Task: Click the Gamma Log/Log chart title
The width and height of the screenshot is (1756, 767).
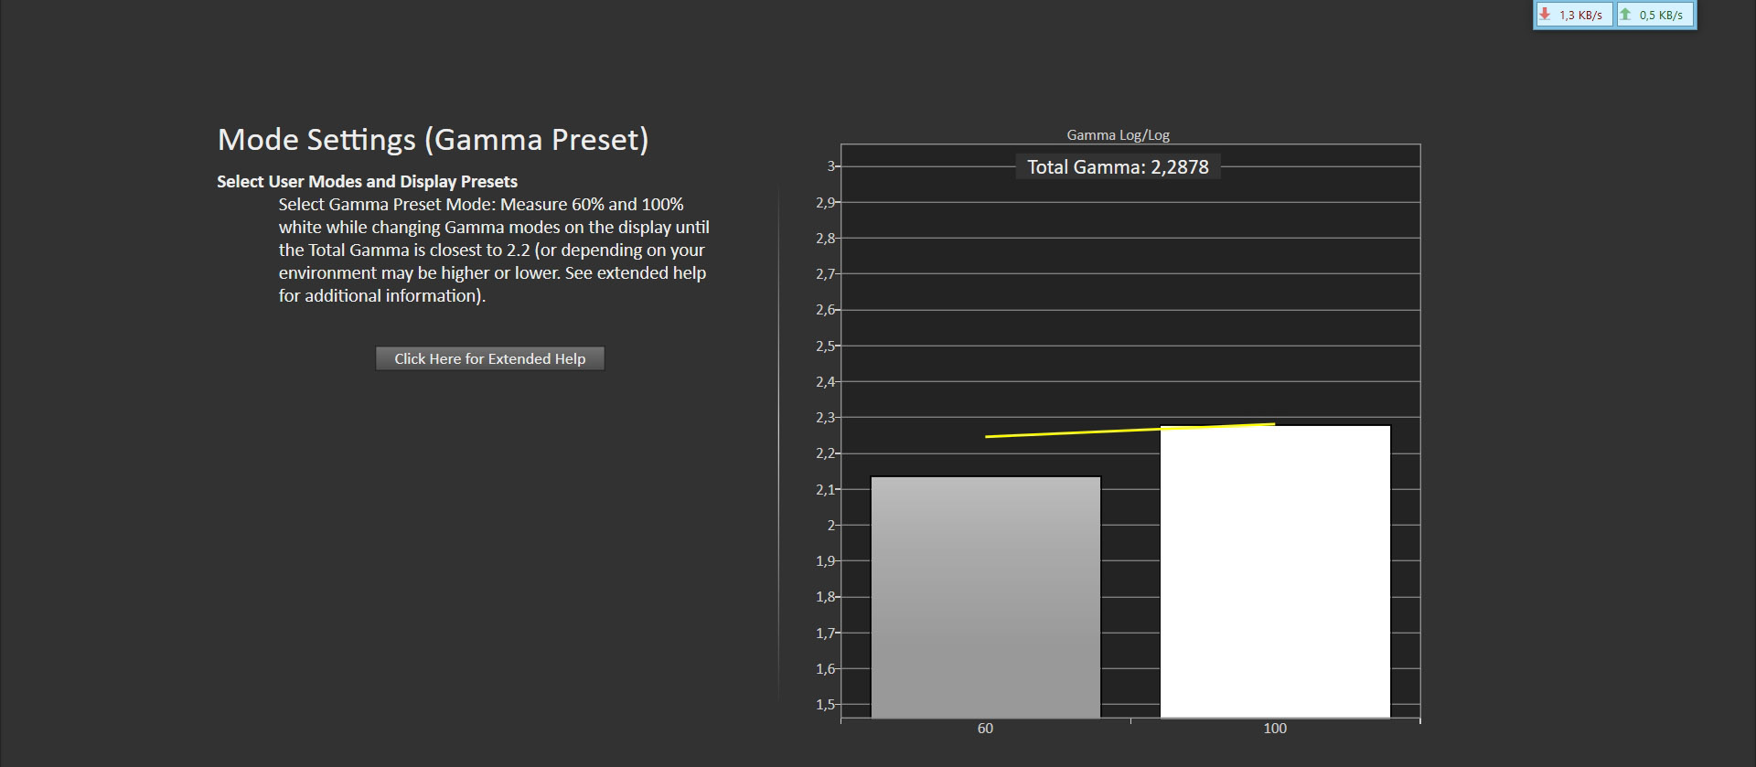Action: (x=1118, y=135)
